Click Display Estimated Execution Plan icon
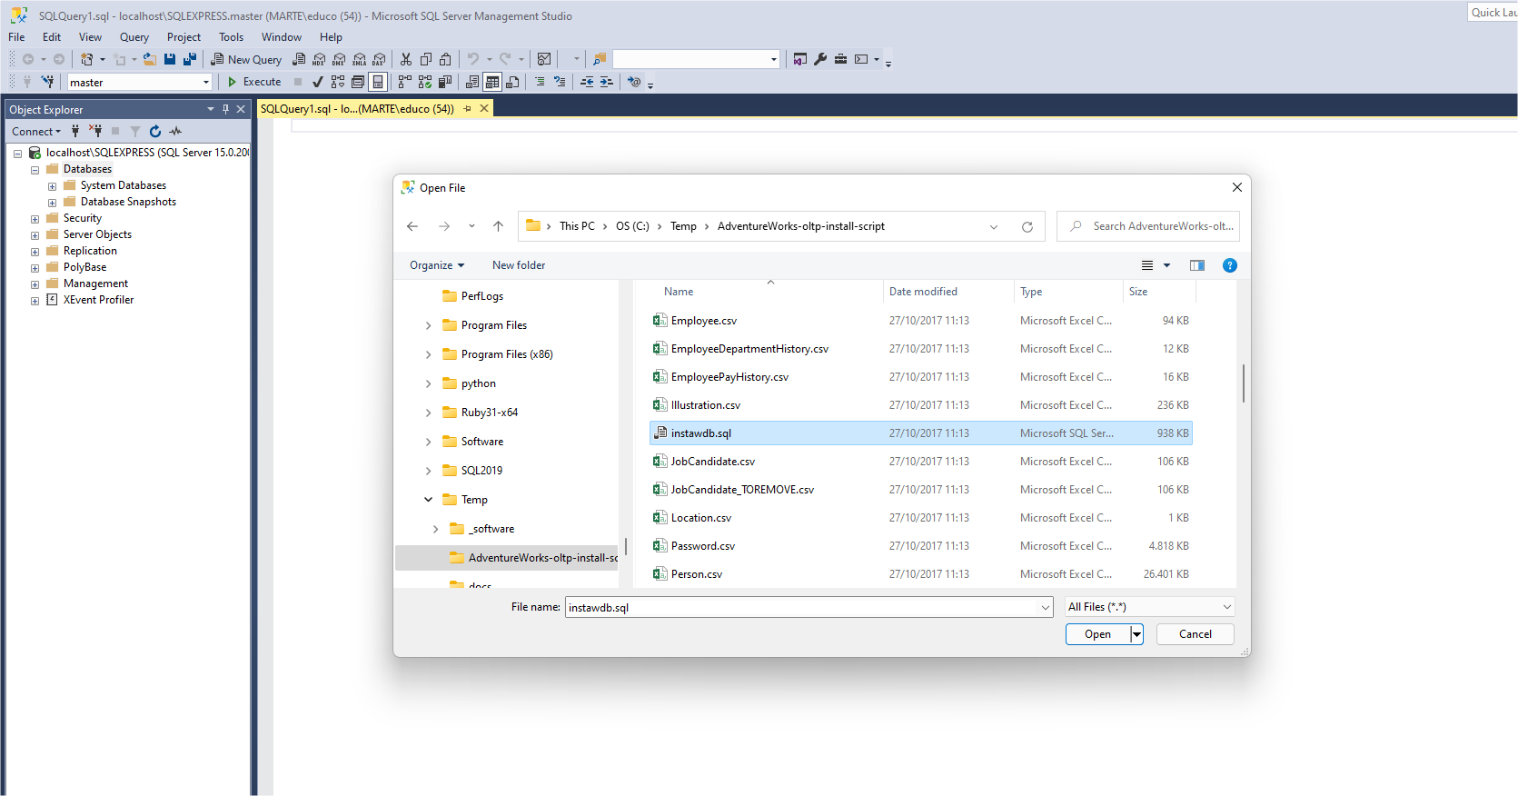 point(338,82)
